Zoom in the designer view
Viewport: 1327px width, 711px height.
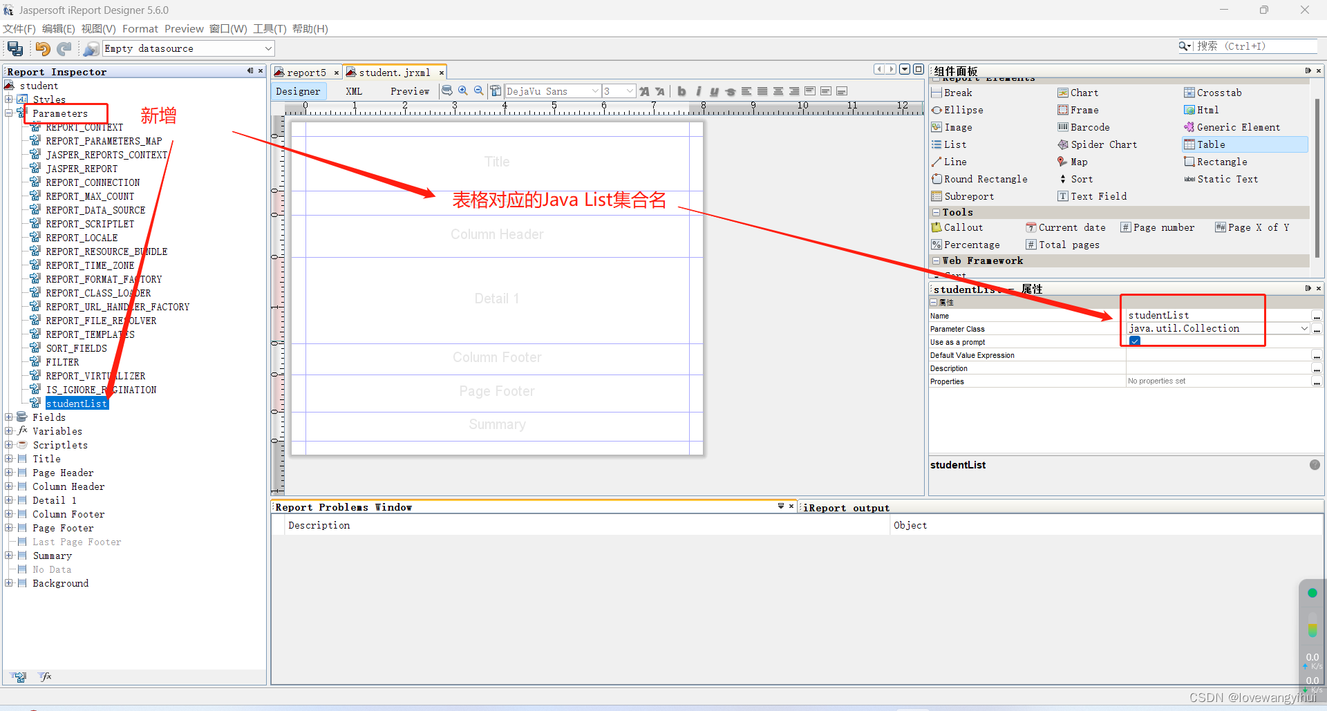pos(463,91)
